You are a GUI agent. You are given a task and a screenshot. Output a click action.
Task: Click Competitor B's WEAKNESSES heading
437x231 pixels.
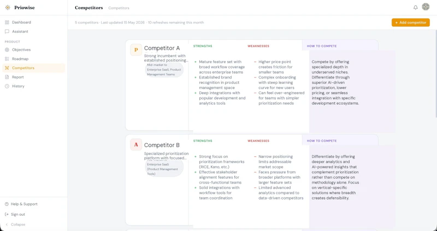click(258, 141)
